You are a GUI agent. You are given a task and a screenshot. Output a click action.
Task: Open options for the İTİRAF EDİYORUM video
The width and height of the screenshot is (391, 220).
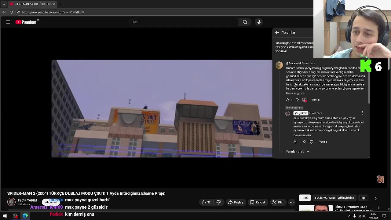coord(379,207)
